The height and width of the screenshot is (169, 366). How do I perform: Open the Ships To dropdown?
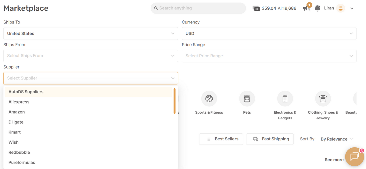91,33
